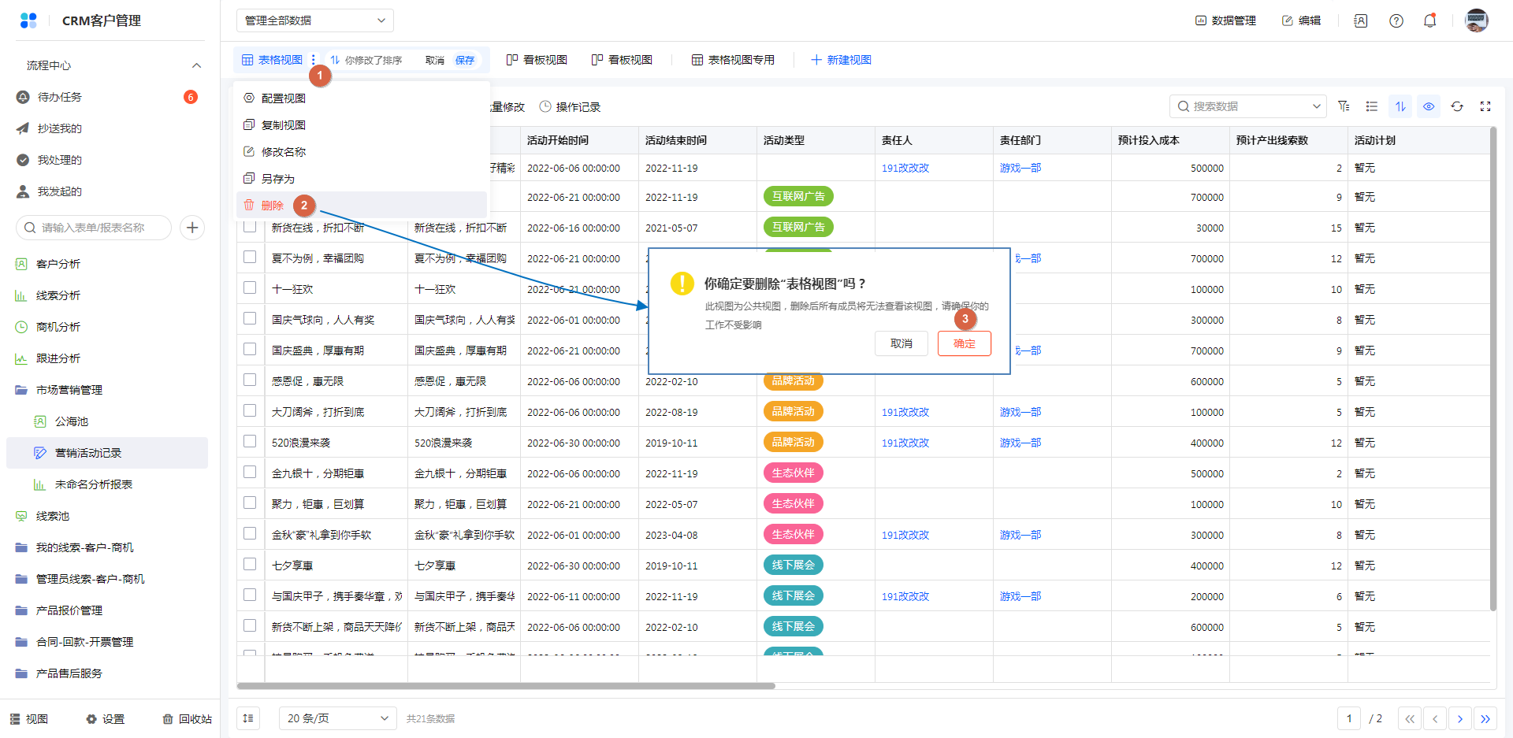Open the 管理全部数据 dropdown

[x=314, y=20]
